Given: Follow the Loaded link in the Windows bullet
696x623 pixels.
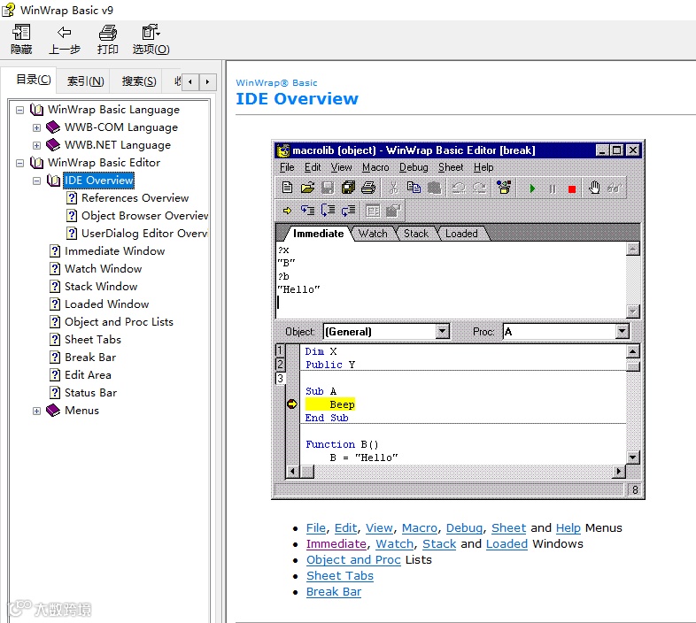Looking at the screenshot, I should 507,544.
